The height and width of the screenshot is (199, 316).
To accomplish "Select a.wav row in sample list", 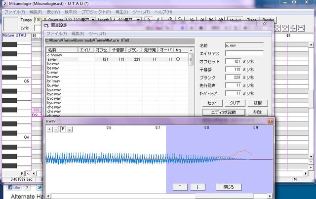I will tap(117, 59).
